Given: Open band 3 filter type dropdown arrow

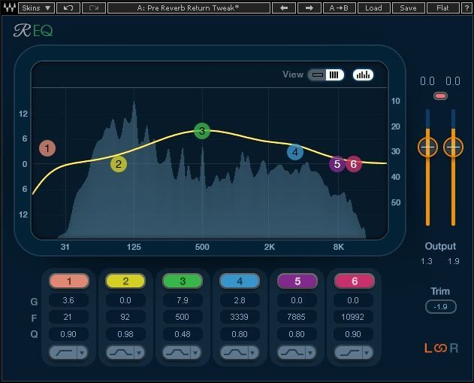Looking at the screenshot, I should [195, 353].
